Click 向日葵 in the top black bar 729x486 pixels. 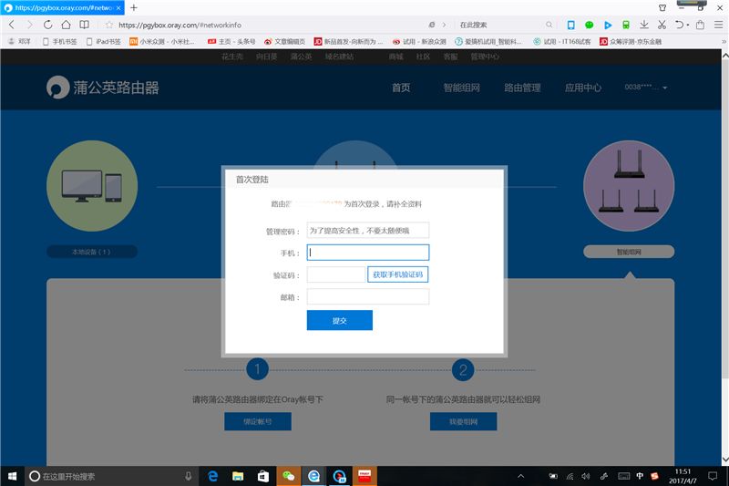[x=266, y=57]
